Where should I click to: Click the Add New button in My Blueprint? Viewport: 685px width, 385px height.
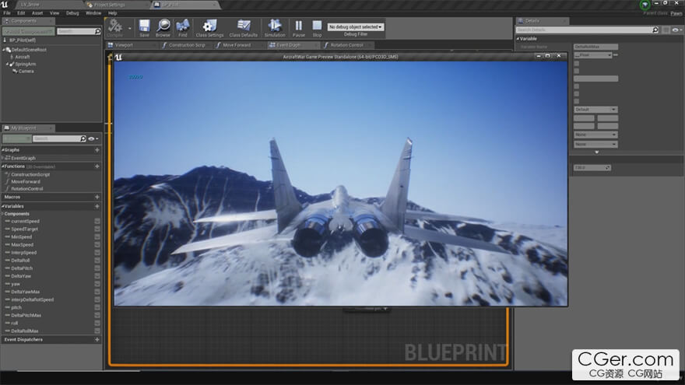tap(17, 138)
